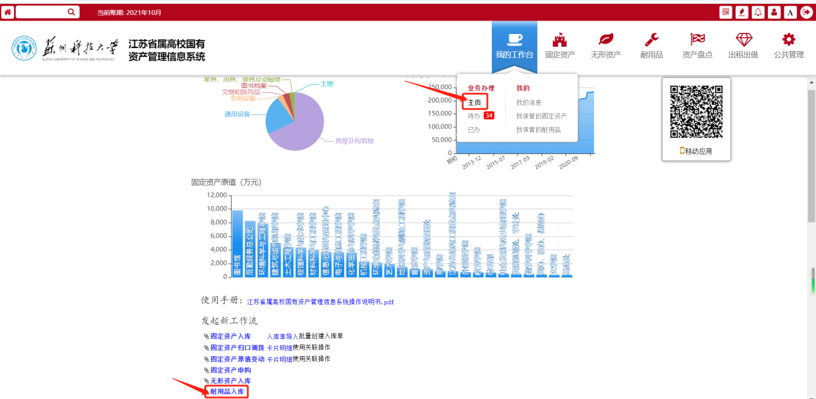Click the 耐用品入库 workflow link
The height and width of the screenshot is (399, 816).
pyautogui.click(x=227, y=391)
